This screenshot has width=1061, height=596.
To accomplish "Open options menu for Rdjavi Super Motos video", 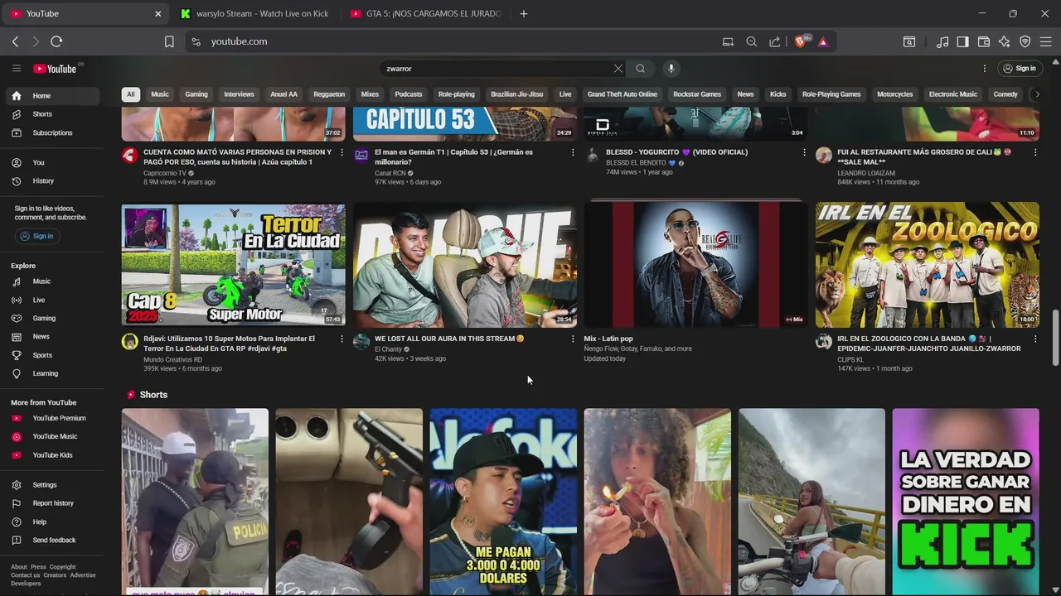I will [342, 339].
